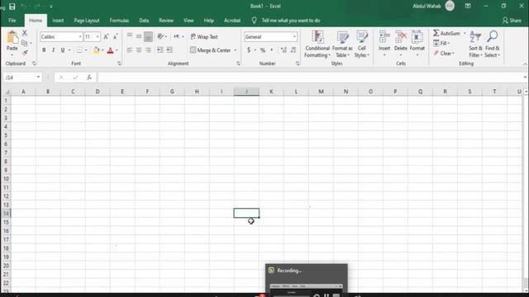Click the percent style icon

(x=263, y=50)
